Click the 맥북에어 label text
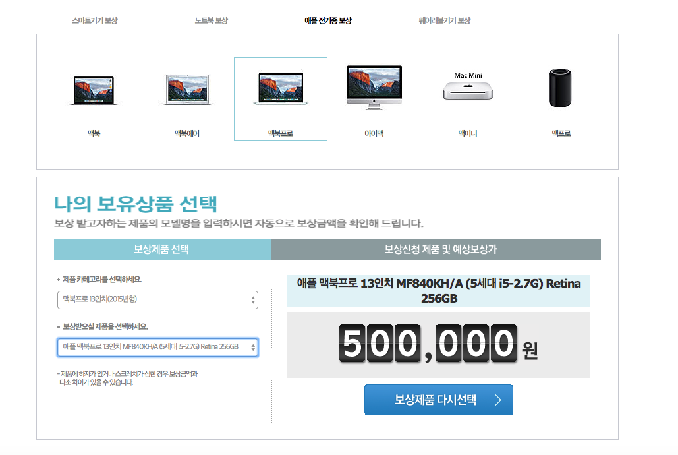Screen dimensions: 678x455 pos(187,134)
